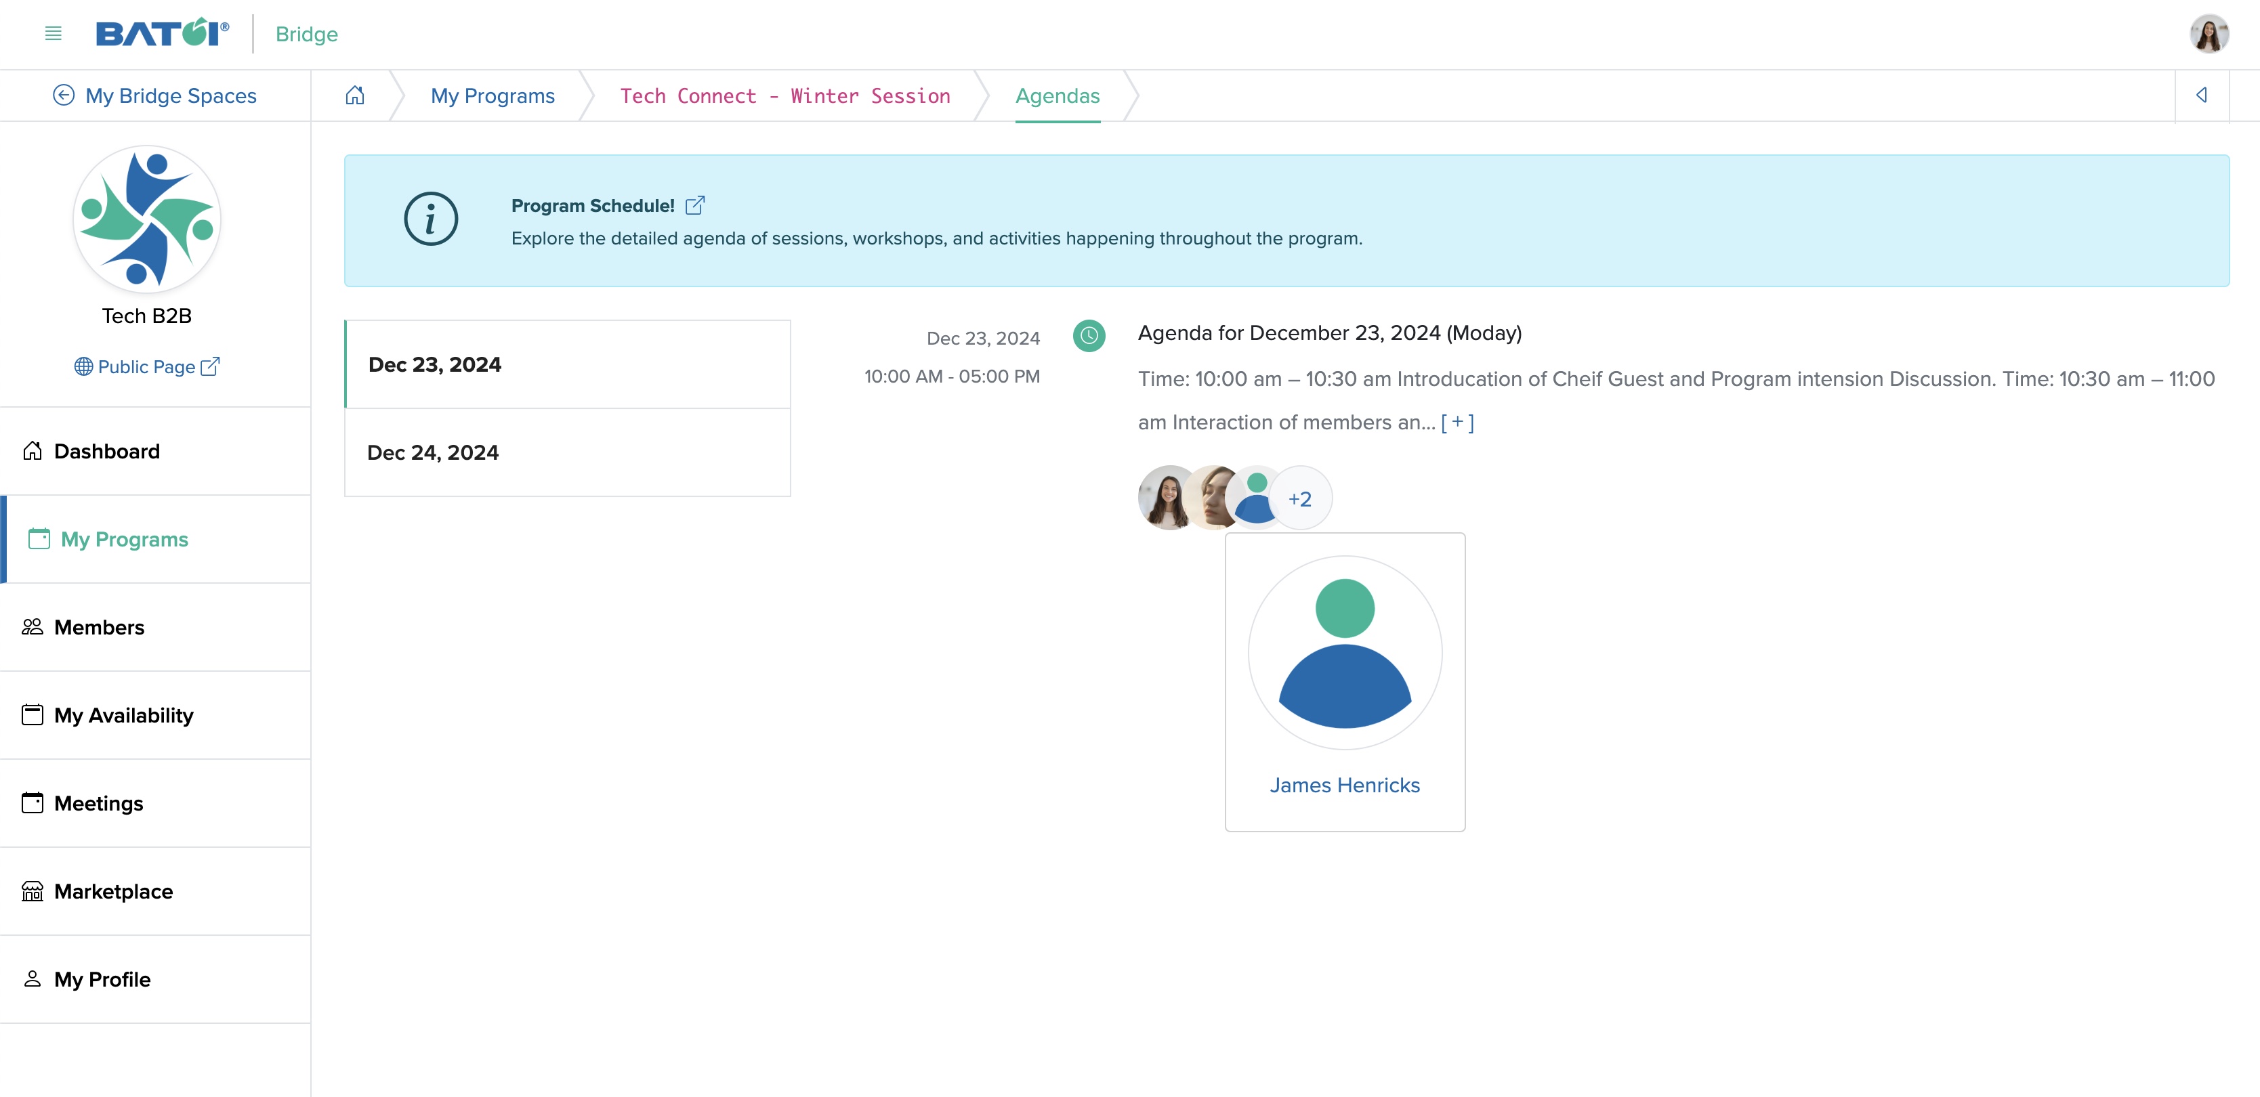2260x1097 pixels.
Task: Select the Dec 23, 2024 date tab
Action: coord(568,364)
